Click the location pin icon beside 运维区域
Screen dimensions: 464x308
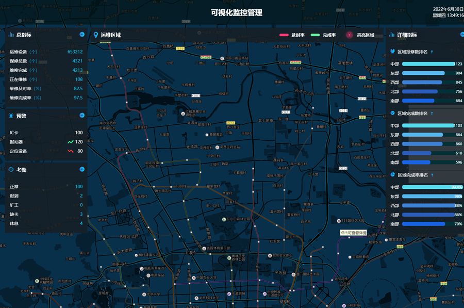[96, 35]
